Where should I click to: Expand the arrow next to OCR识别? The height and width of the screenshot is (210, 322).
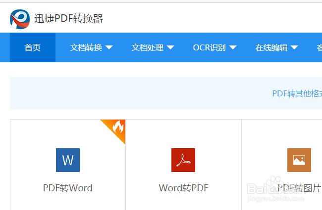click(233, 48)
